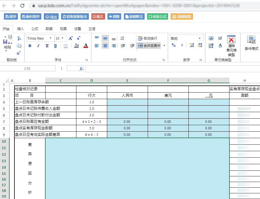Viewport: 260px width, 199px height.
Task: Open the 对齐方式 group dialog launcher
Action: [164, 60]
